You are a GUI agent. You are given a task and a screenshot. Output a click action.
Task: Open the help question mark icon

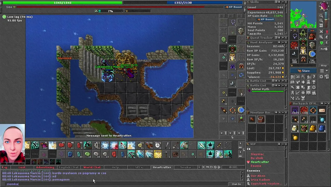314,77
